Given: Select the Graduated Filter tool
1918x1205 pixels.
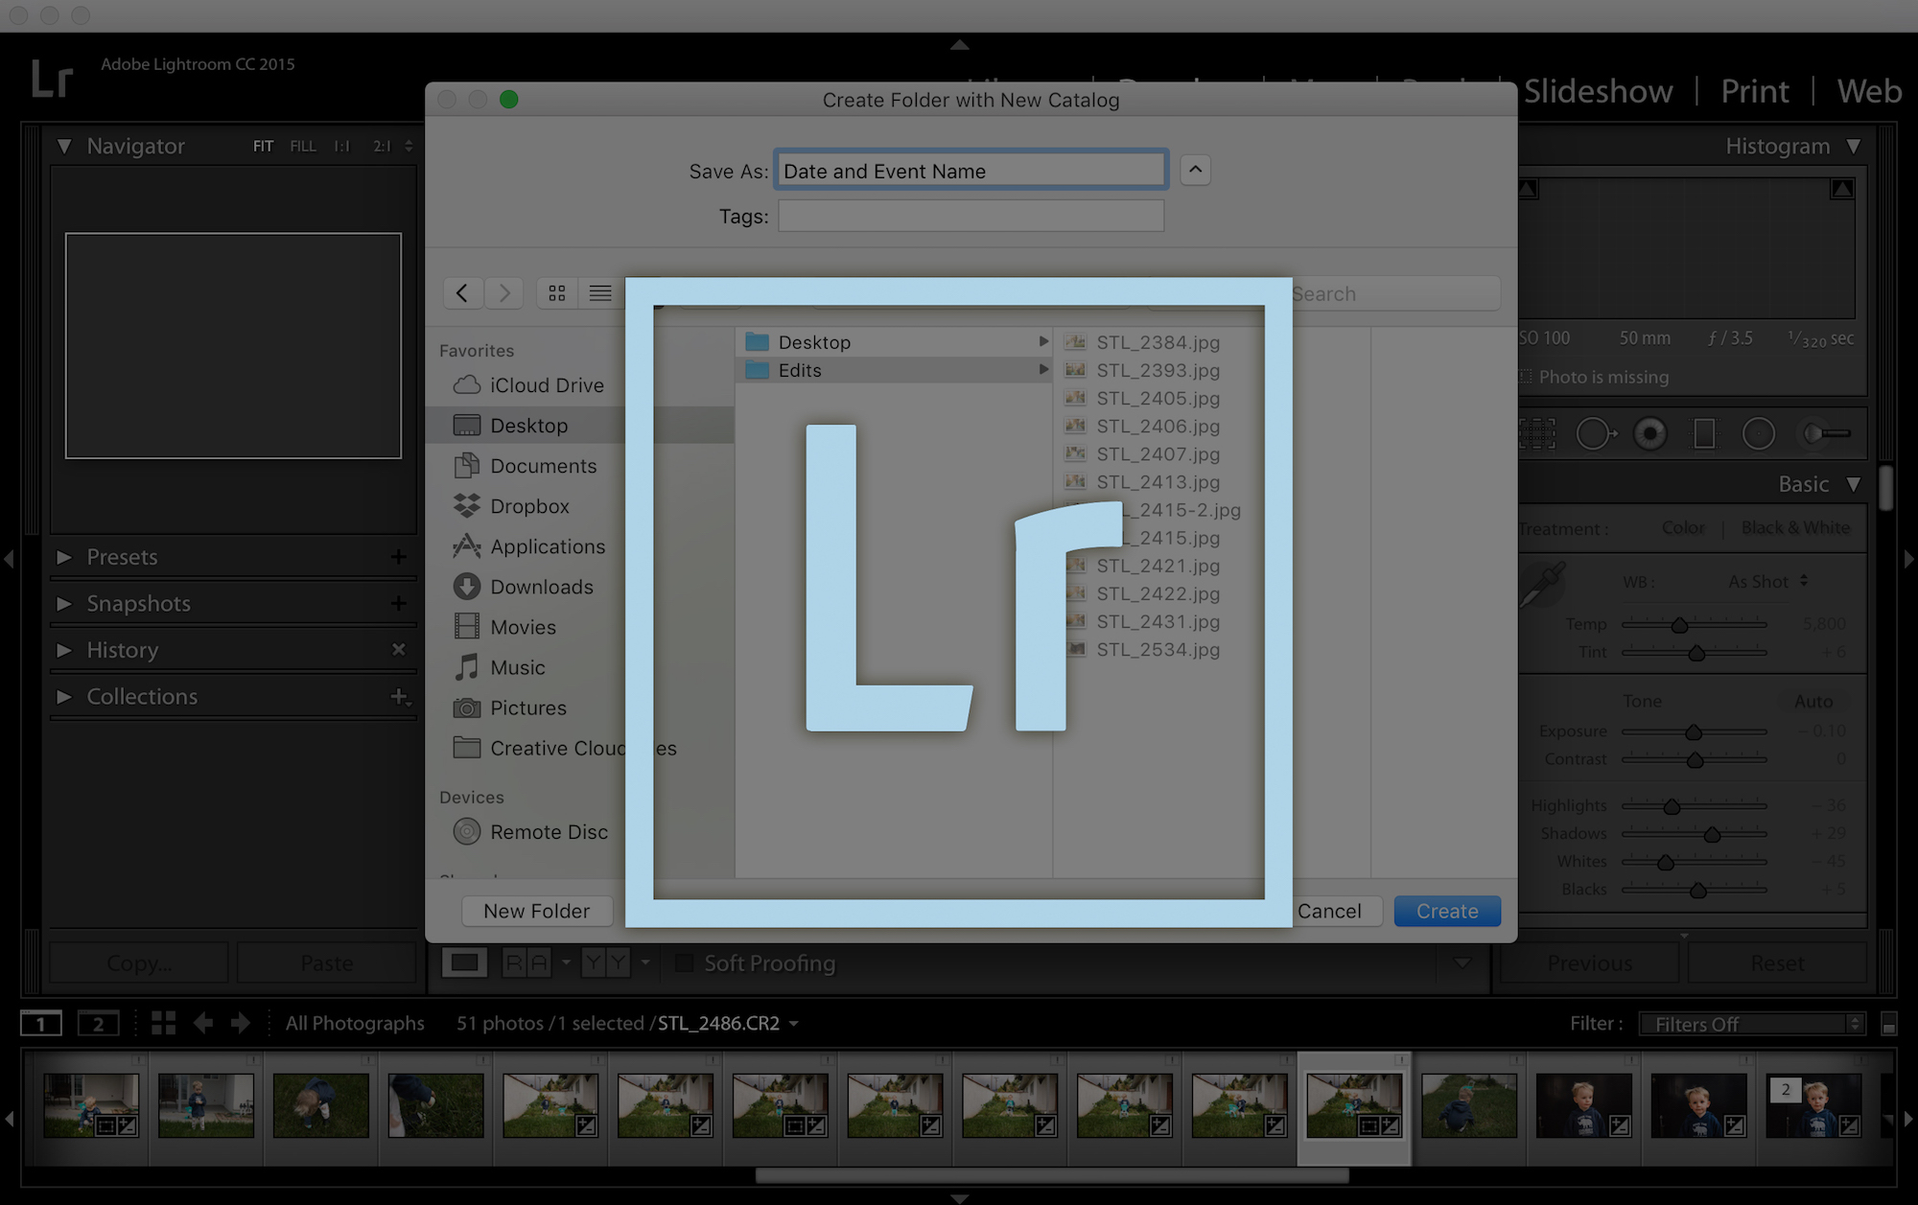Looking at the screenshot, I should [1704, 432].
